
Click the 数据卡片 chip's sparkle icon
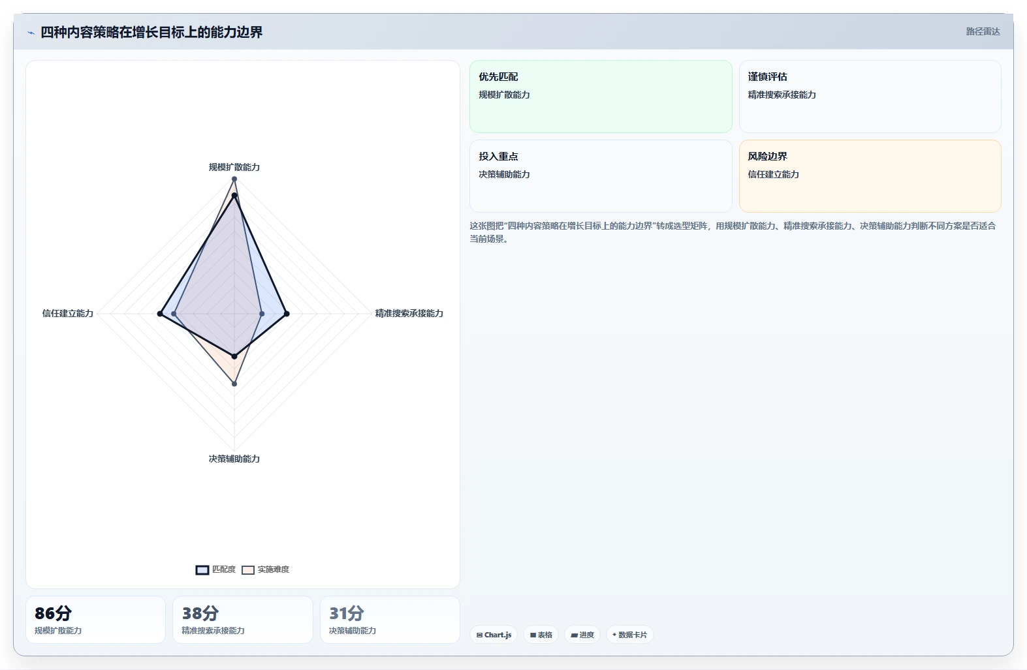[614, 635]
